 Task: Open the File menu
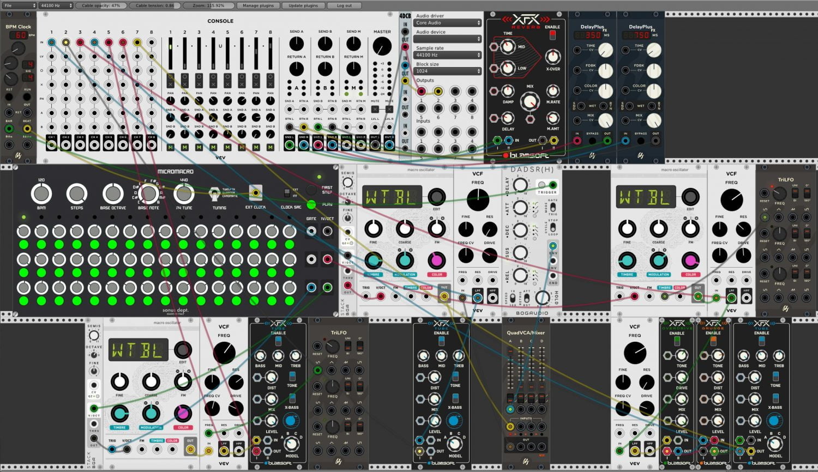[19, 5]
